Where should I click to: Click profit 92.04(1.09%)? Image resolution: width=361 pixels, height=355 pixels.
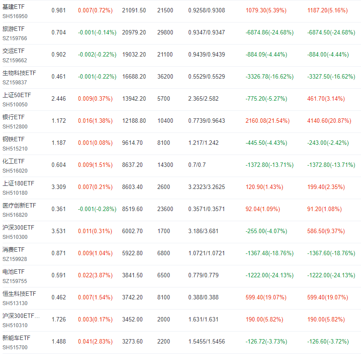coord(263,209)
